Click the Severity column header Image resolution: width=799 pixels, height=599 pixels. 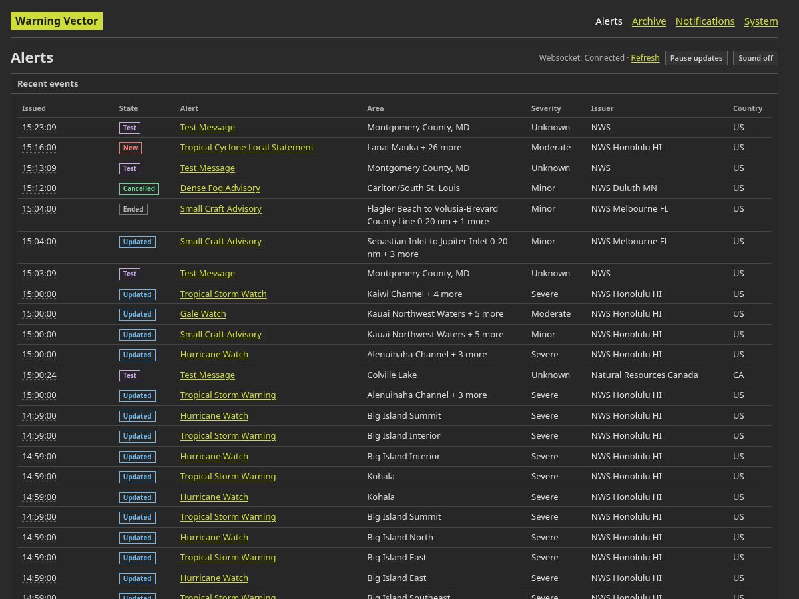[546, 108]
